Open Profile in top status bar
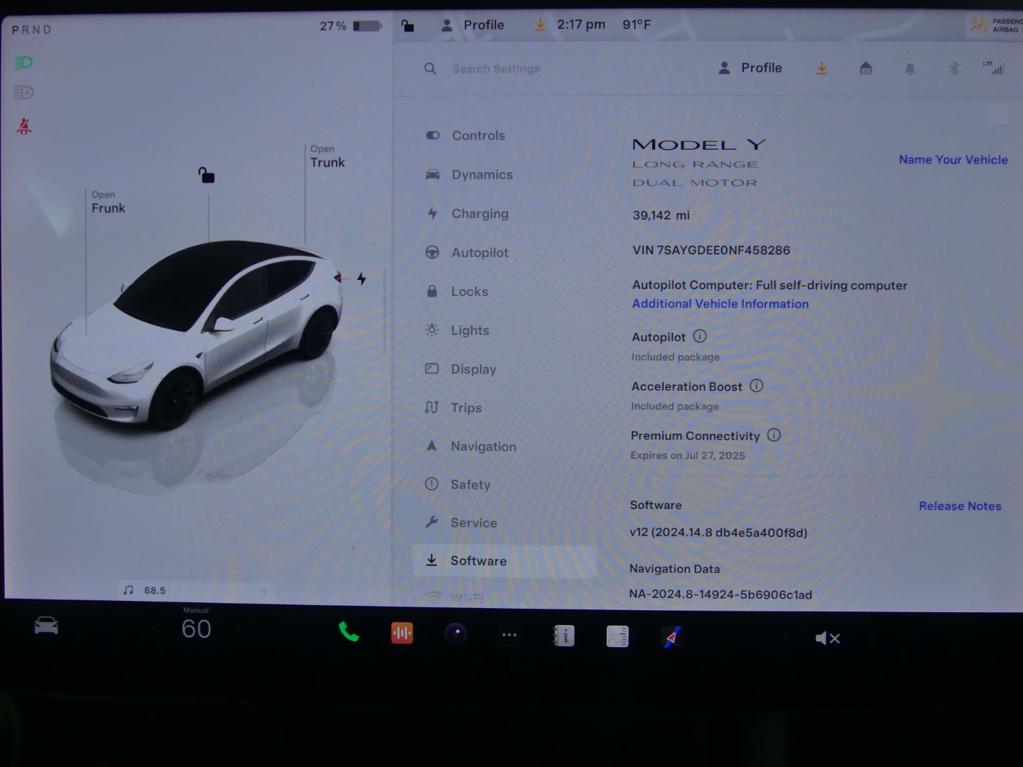Image resolution: width=1023 pixels, height=767 pixels. [x=473, y=26]
